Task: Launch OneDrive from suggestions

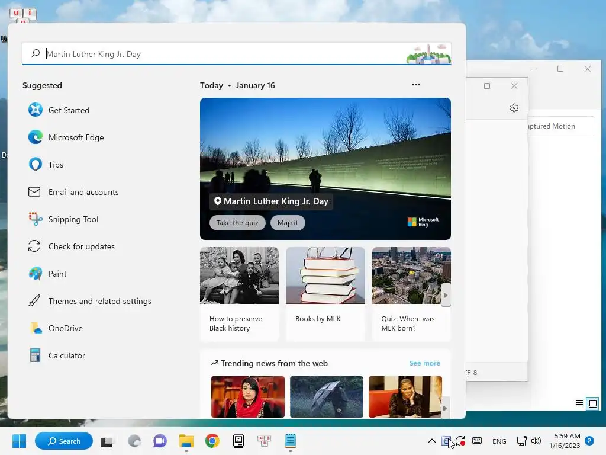Action: [x=35, y=328]
